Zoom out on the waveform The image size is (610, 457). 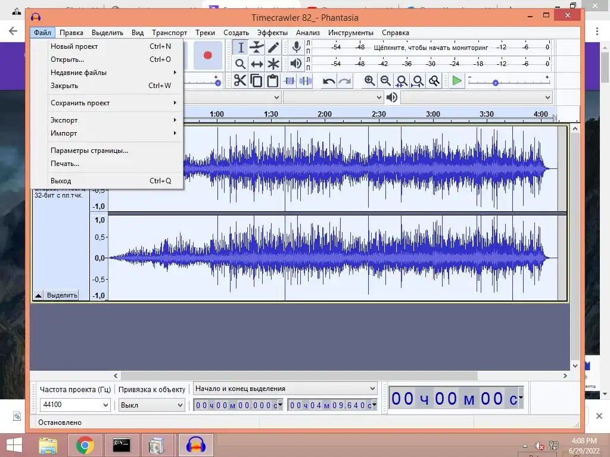pos(385,81)
